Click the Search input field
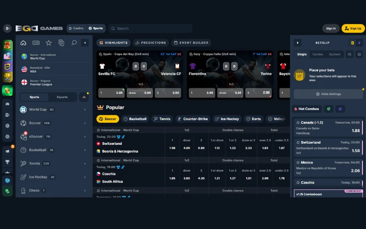Viewport: 366px width, 229px height. 151,28
